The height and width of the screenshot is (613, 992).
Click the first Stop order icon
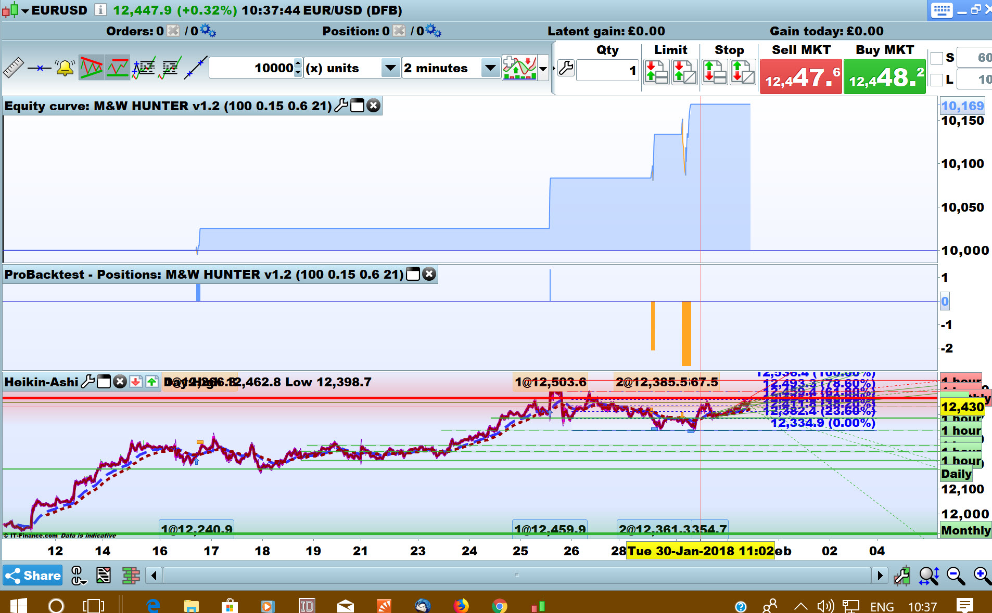(715, 72)
